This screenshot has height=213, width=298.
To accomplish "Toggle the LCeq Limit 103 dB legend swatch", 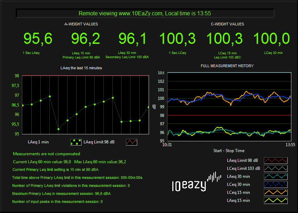I will pos(276,168).
